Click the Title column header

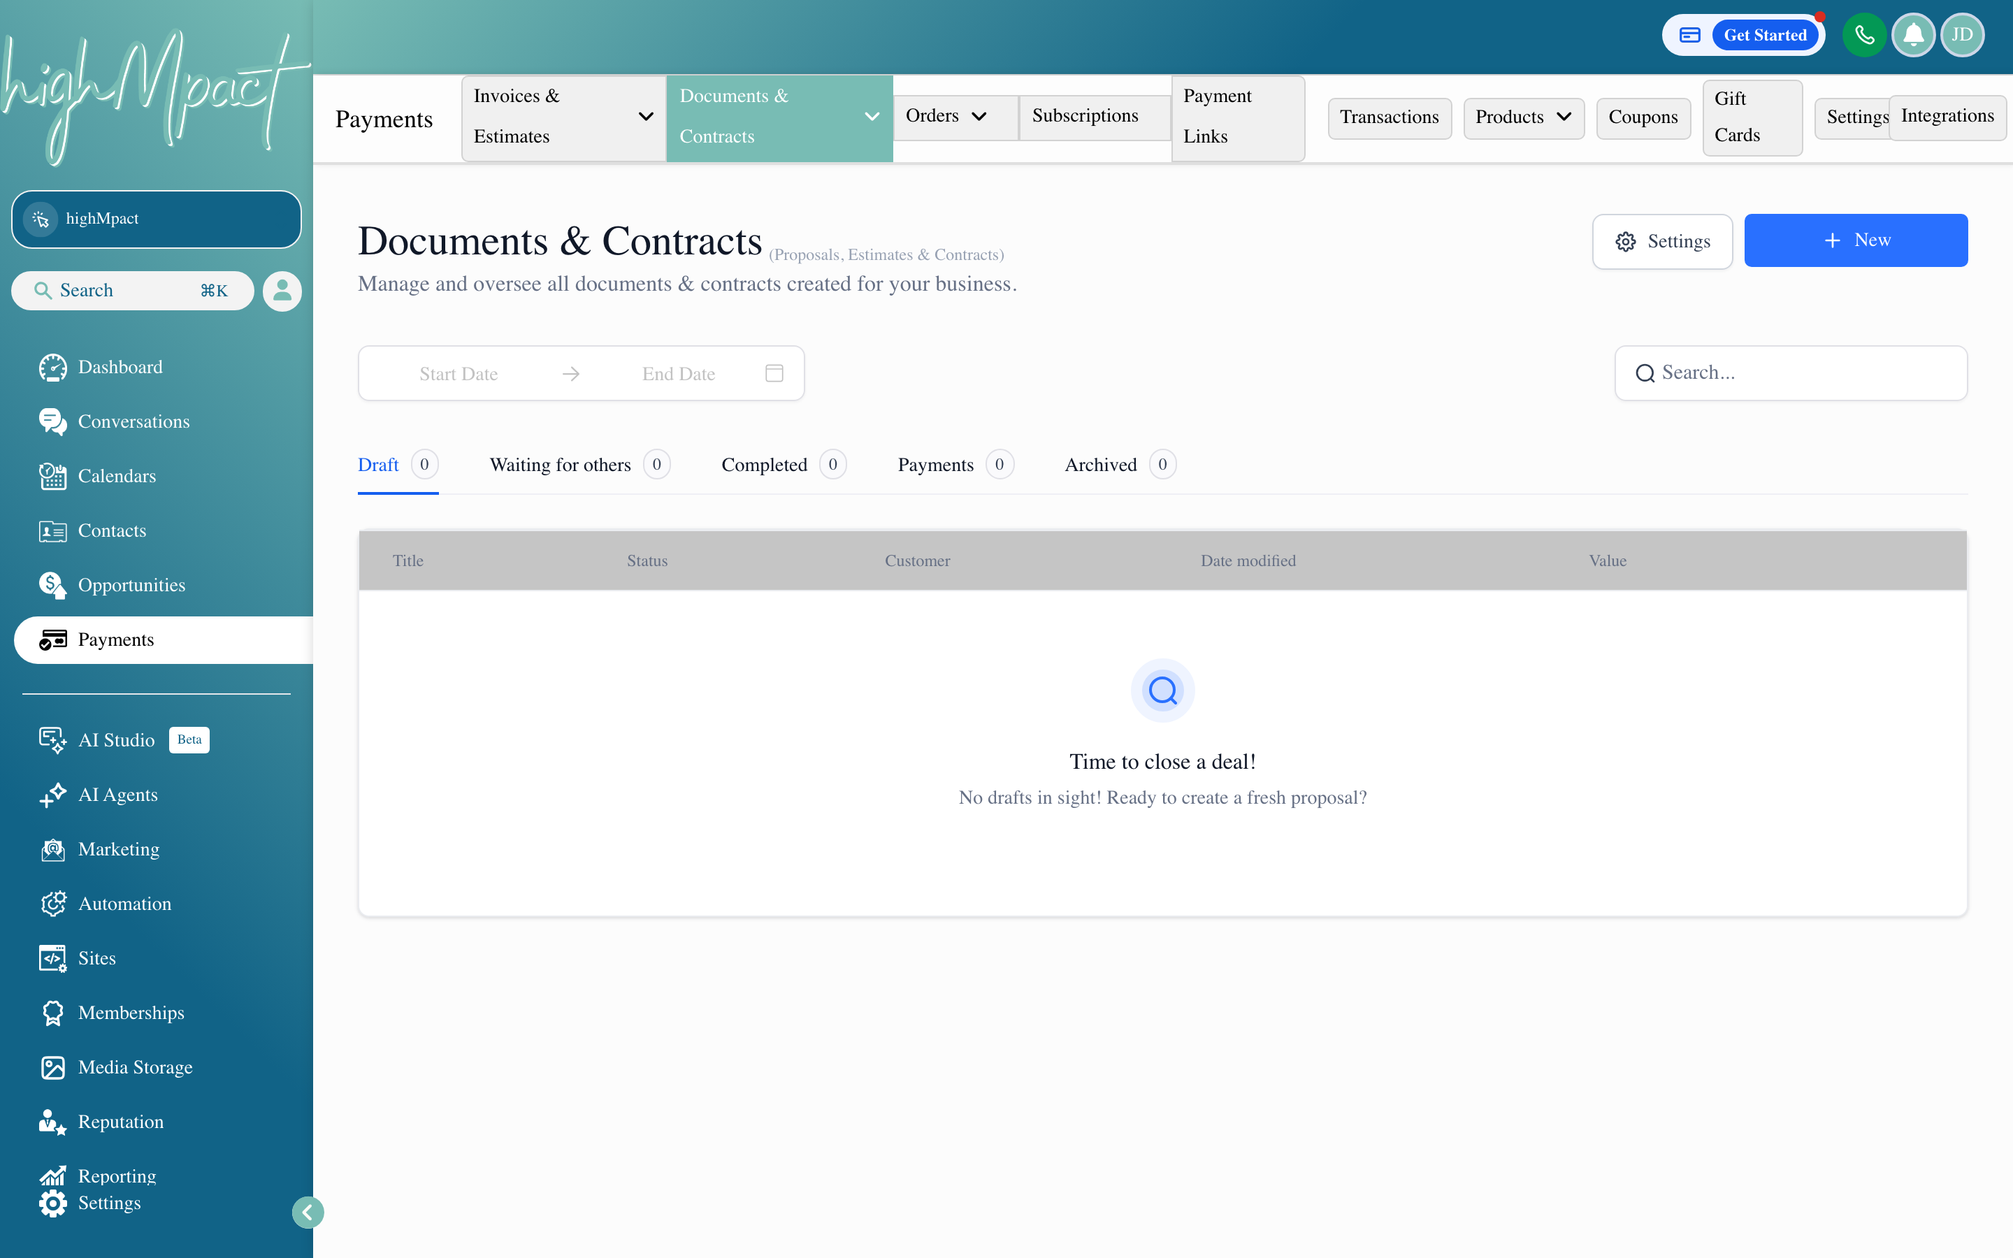(407, 561)
